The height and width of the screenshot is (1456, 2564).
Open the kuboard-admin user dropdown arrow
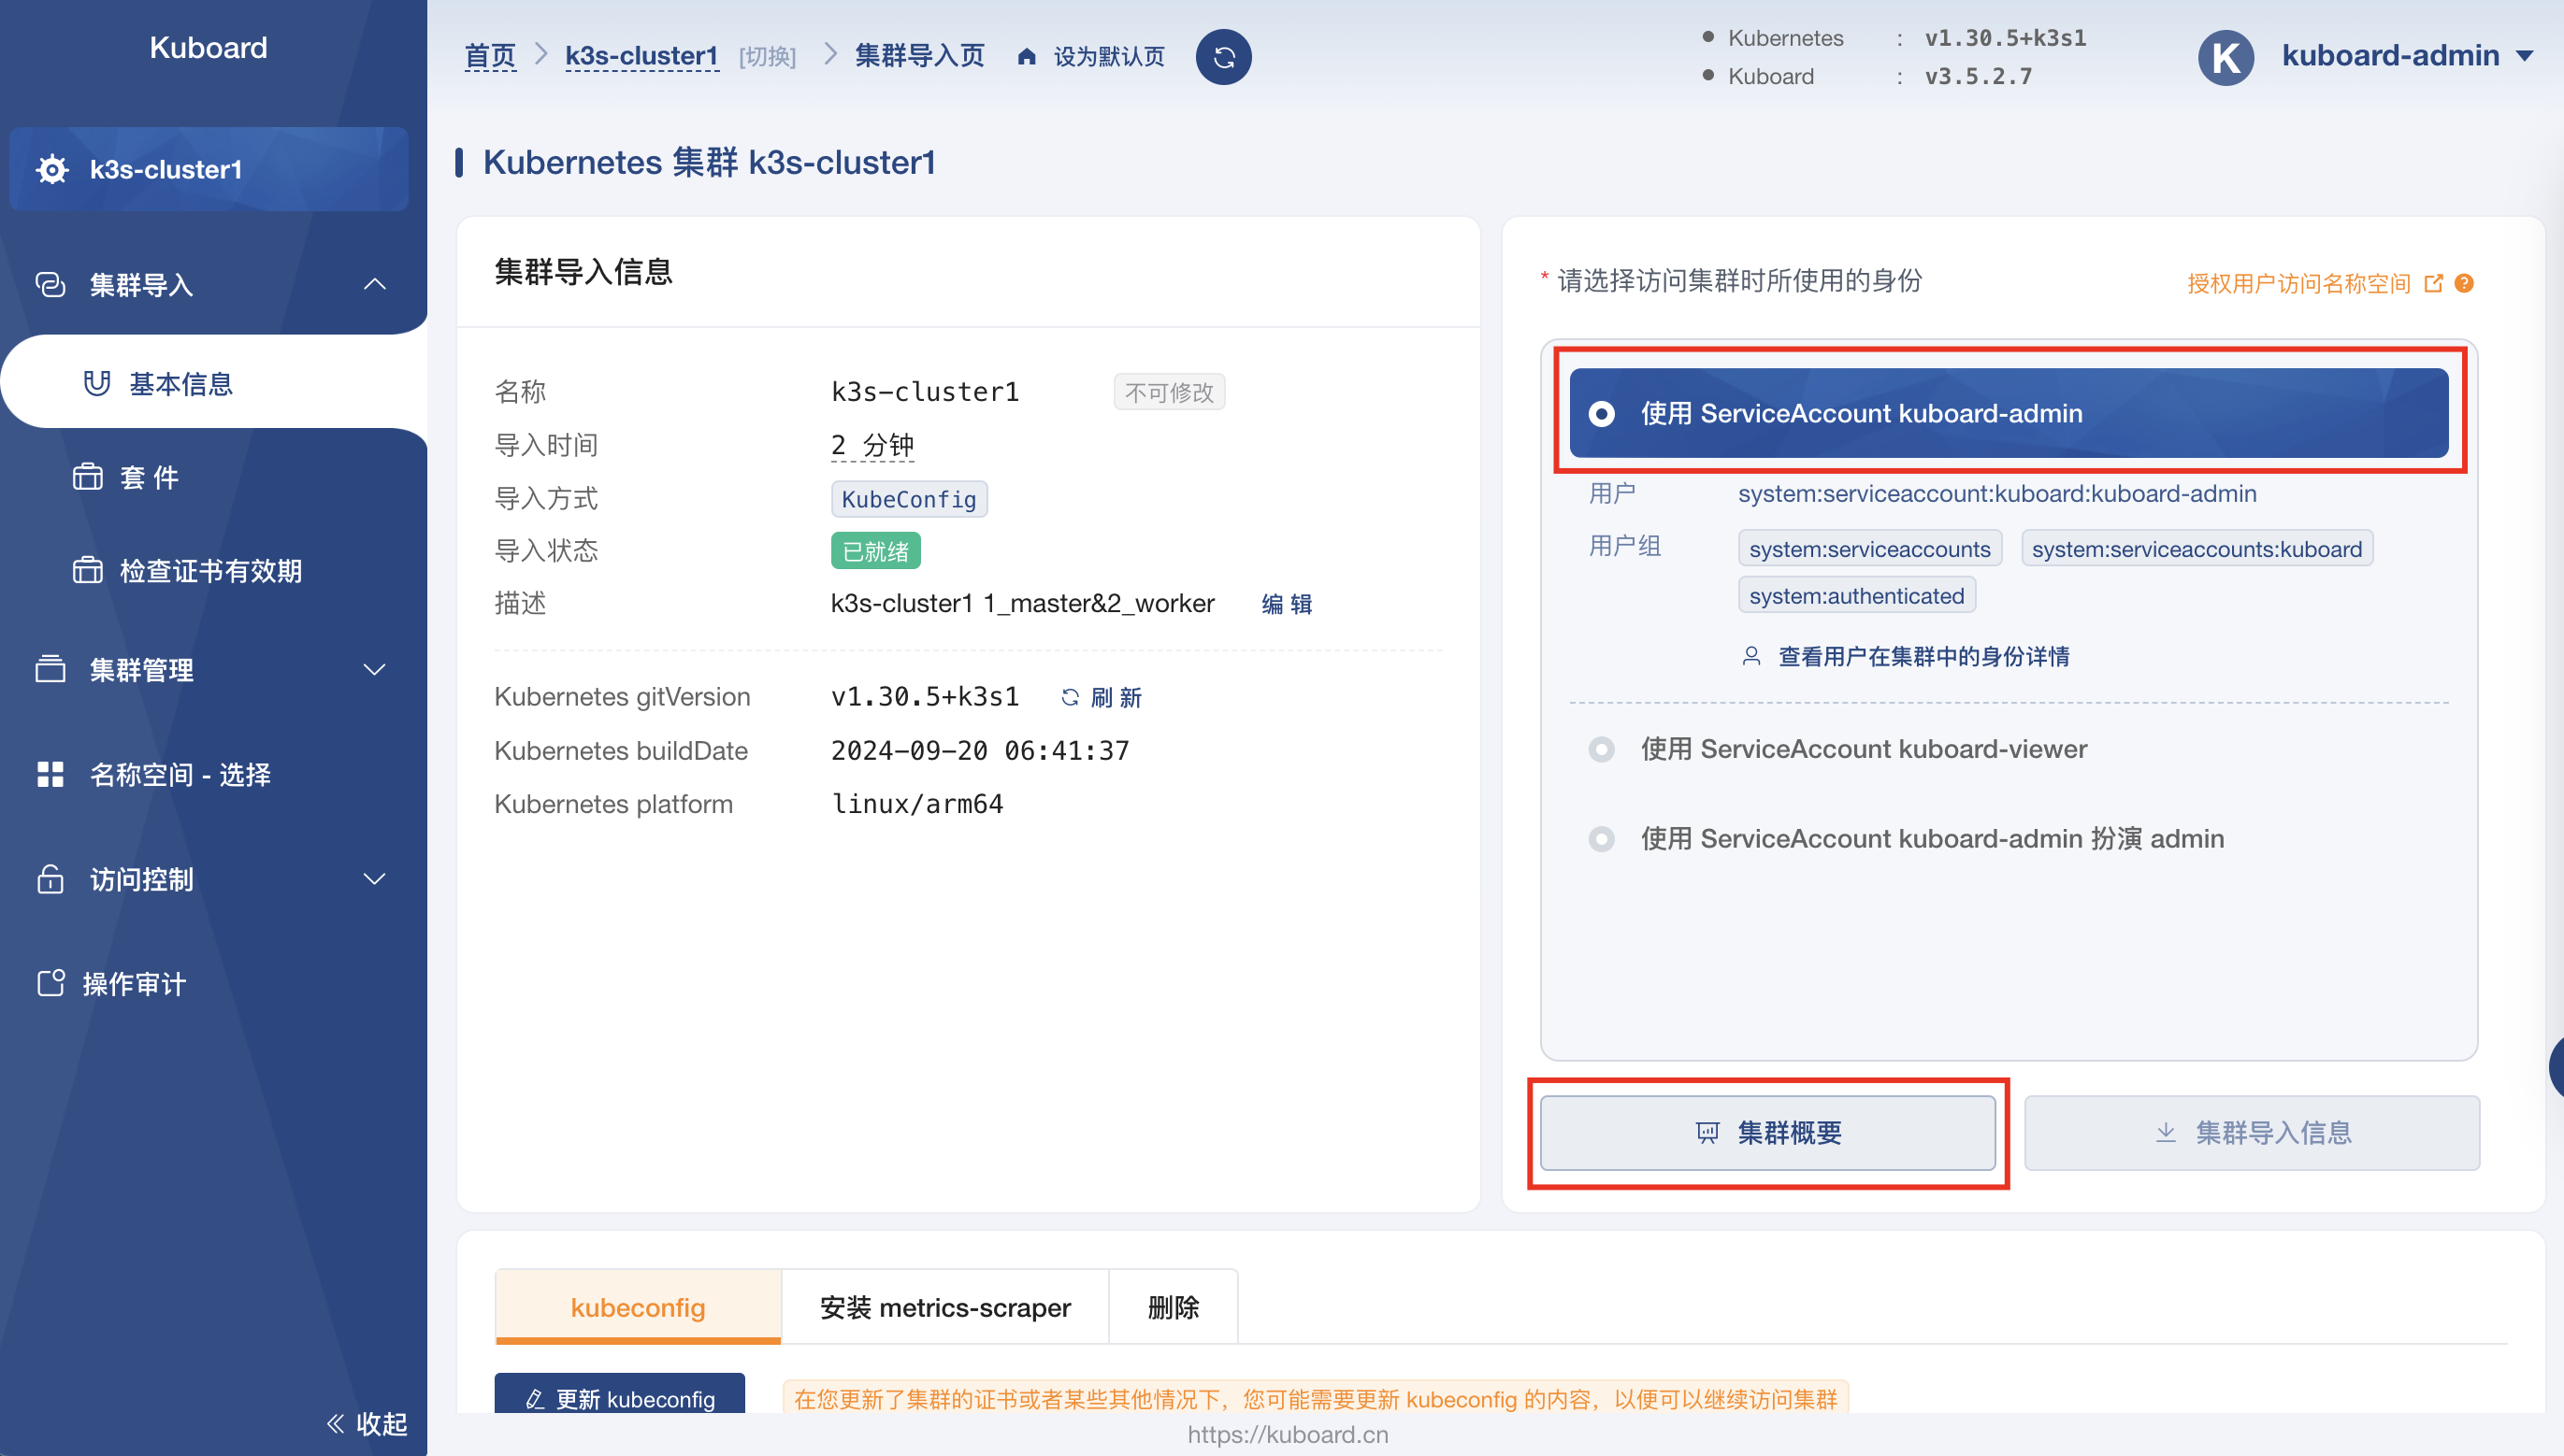(2524, 57)
